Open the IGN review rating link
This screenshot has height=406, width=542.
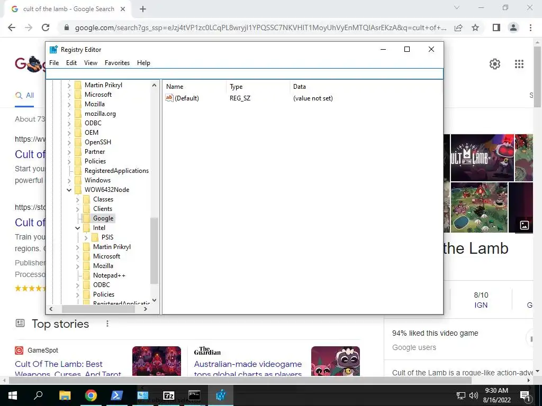coord(481,305)
